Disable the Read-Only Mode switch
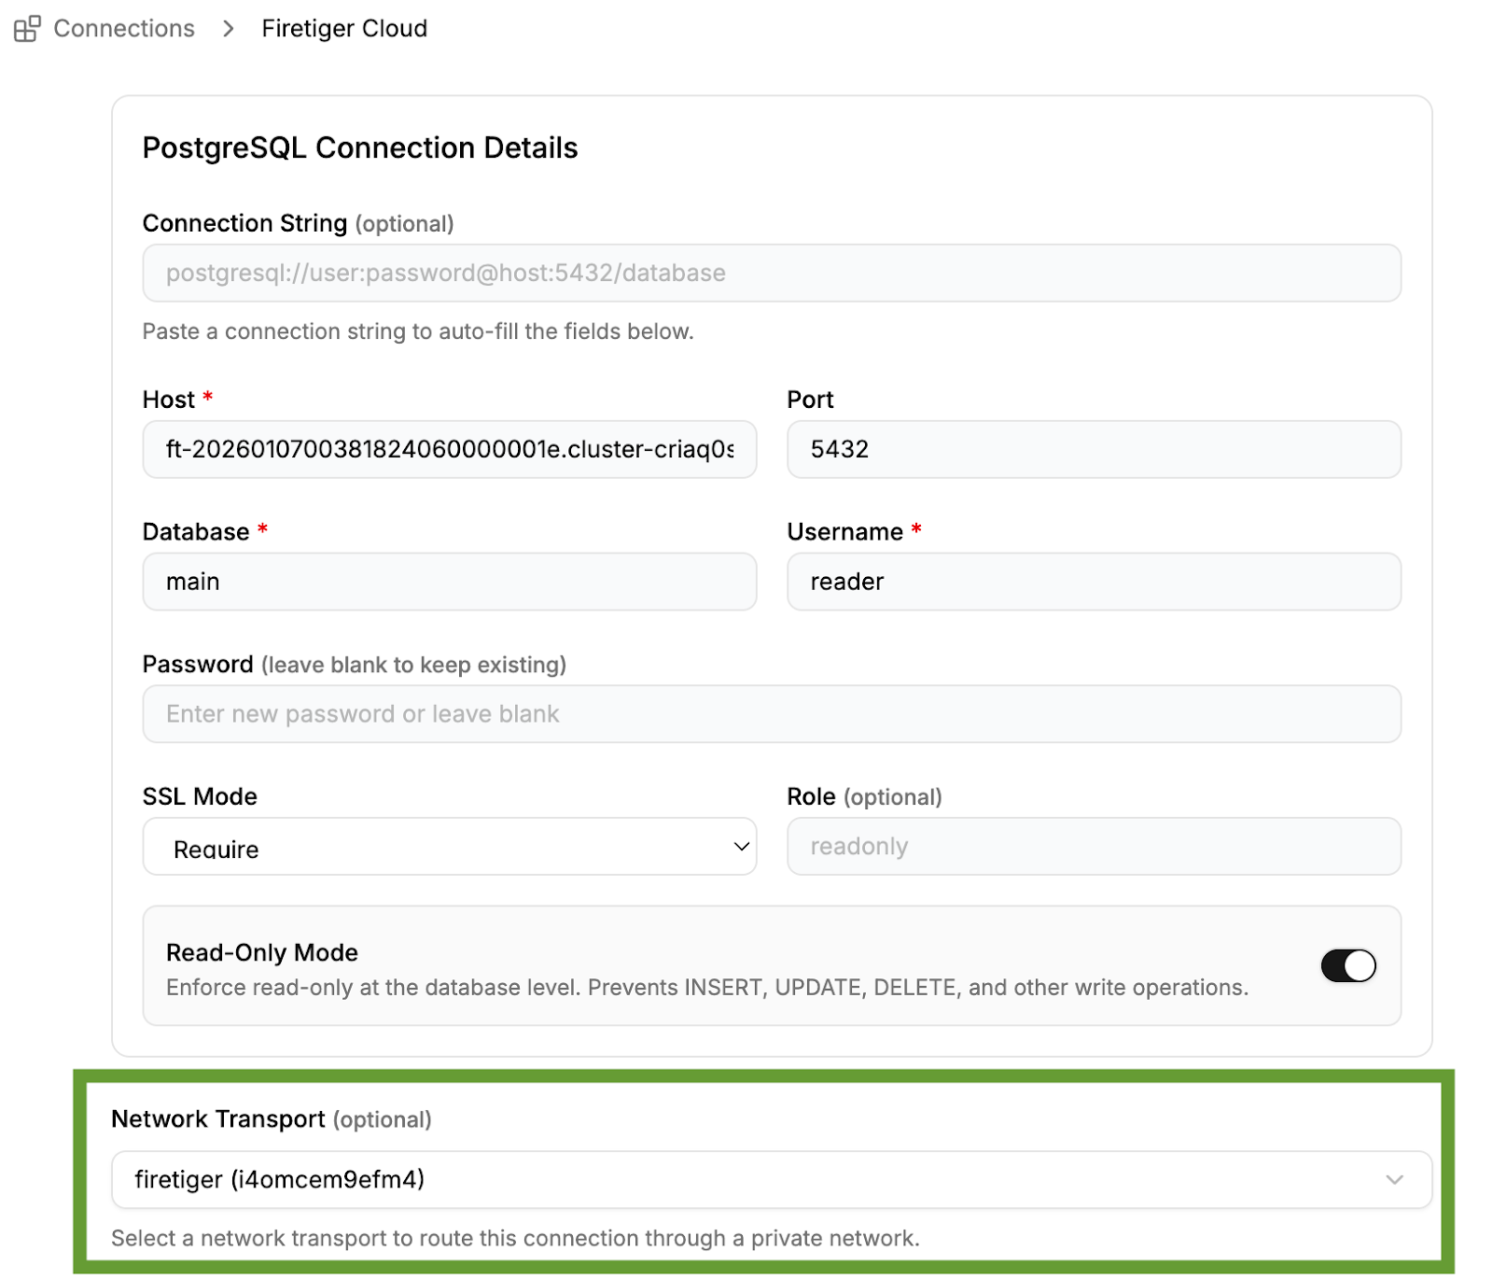 tap(1346, 965)
